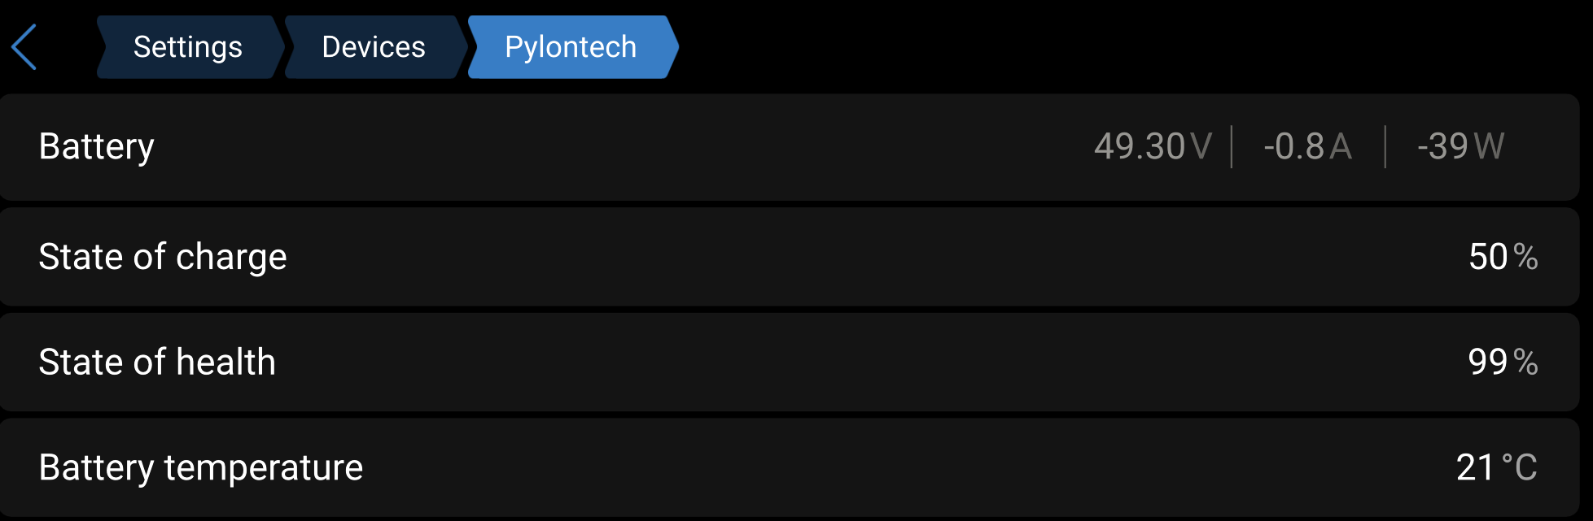Image resolution: width=1593 pixels, height=521 pixels.
Task: Click the blue back arrow
Action: [x=24, y=47]
